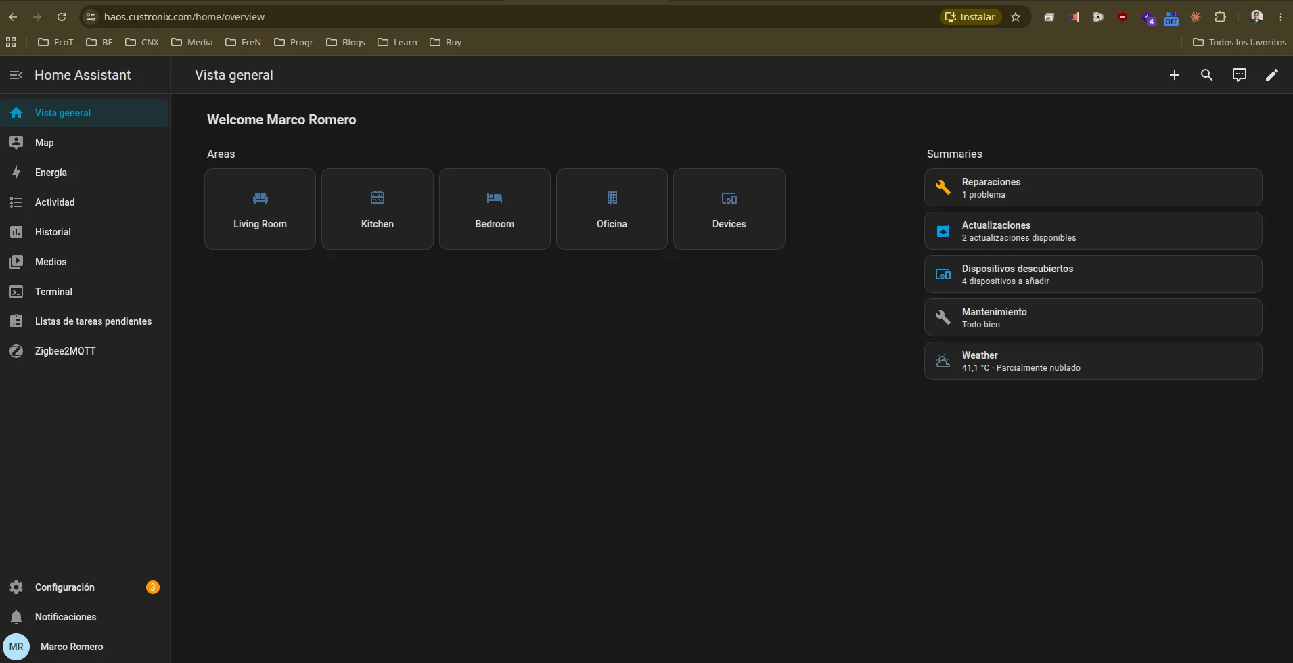
Task: Click the Notificaciones bell icon
Action: point(16,617)
